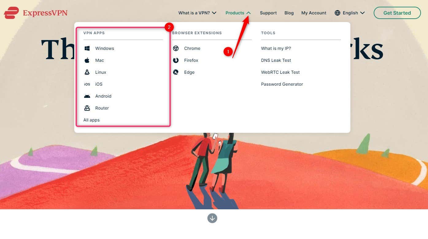Open the DNS Leak Test tool
428x239 pixels.
click(x=276, y=60)
